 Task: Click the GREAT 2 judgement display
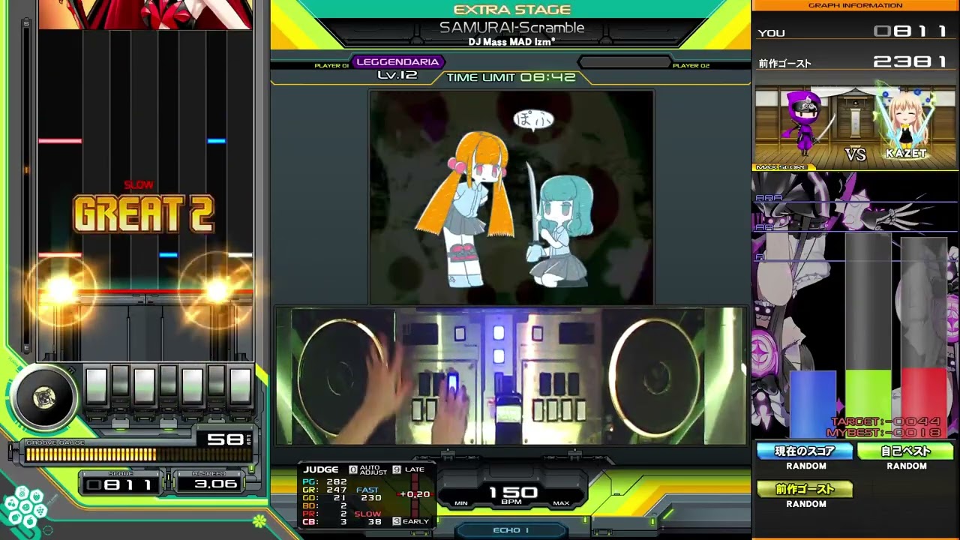143,214
